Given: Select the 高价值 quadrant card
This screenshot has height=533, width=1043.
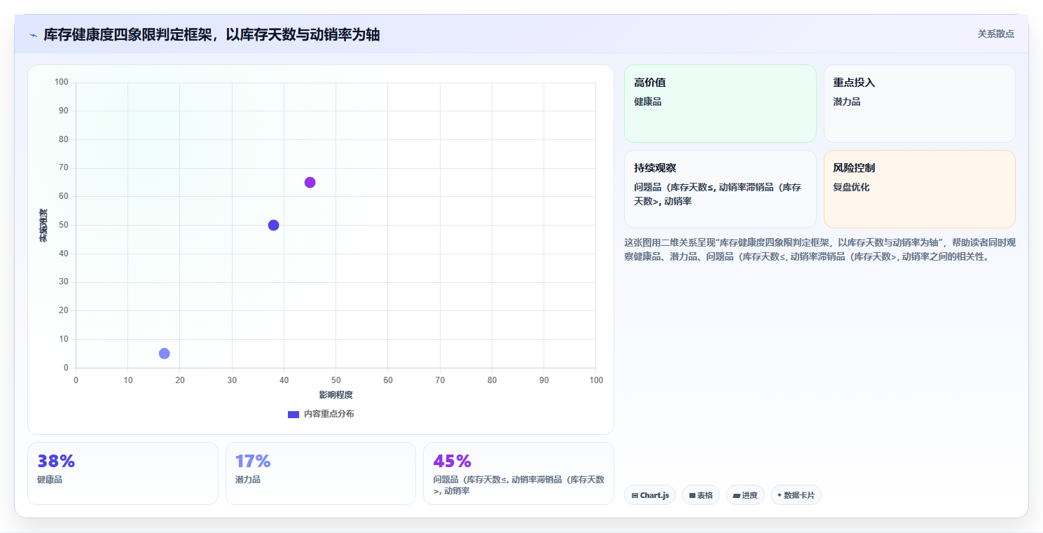Looking at the screenshot, I should pos(720,104).
